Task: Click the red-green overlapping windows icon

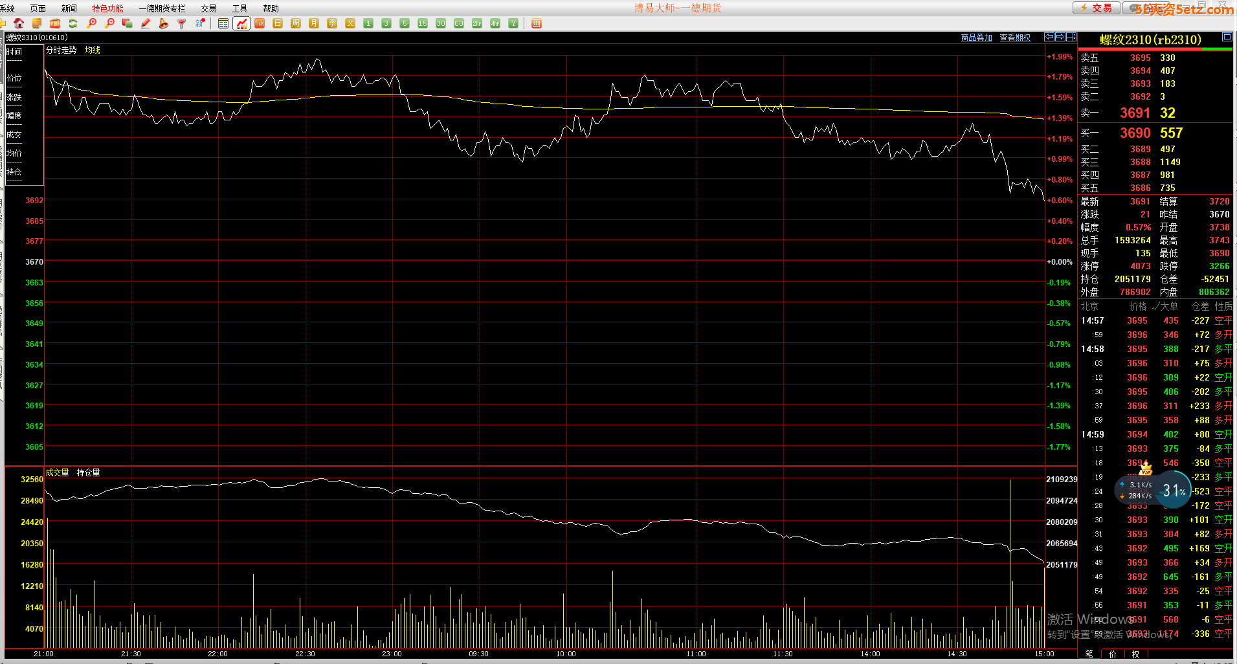Action: tap(128, 23)
